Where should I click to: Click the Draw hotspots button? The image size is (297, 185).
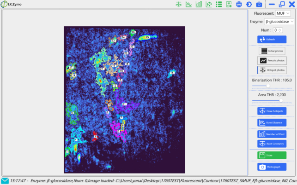pos(272,111)
